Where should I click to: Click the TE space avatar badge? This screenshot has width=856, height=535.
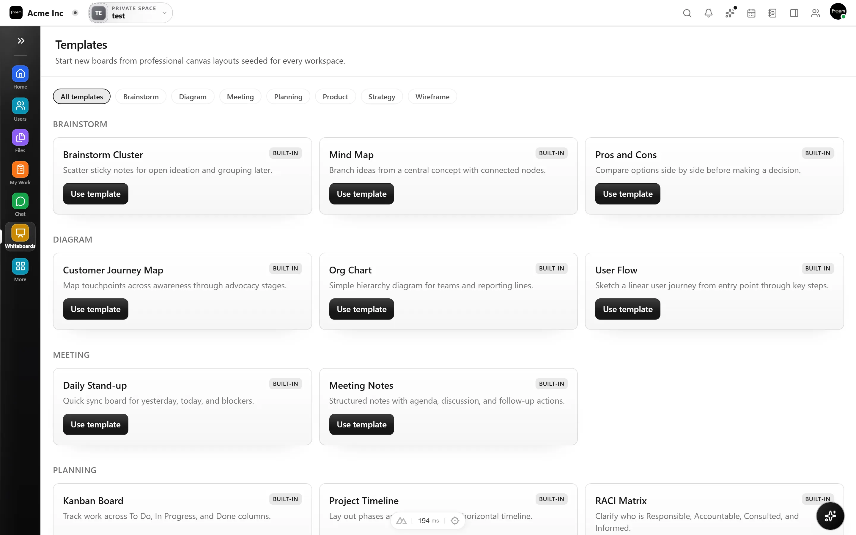(99, 13)
